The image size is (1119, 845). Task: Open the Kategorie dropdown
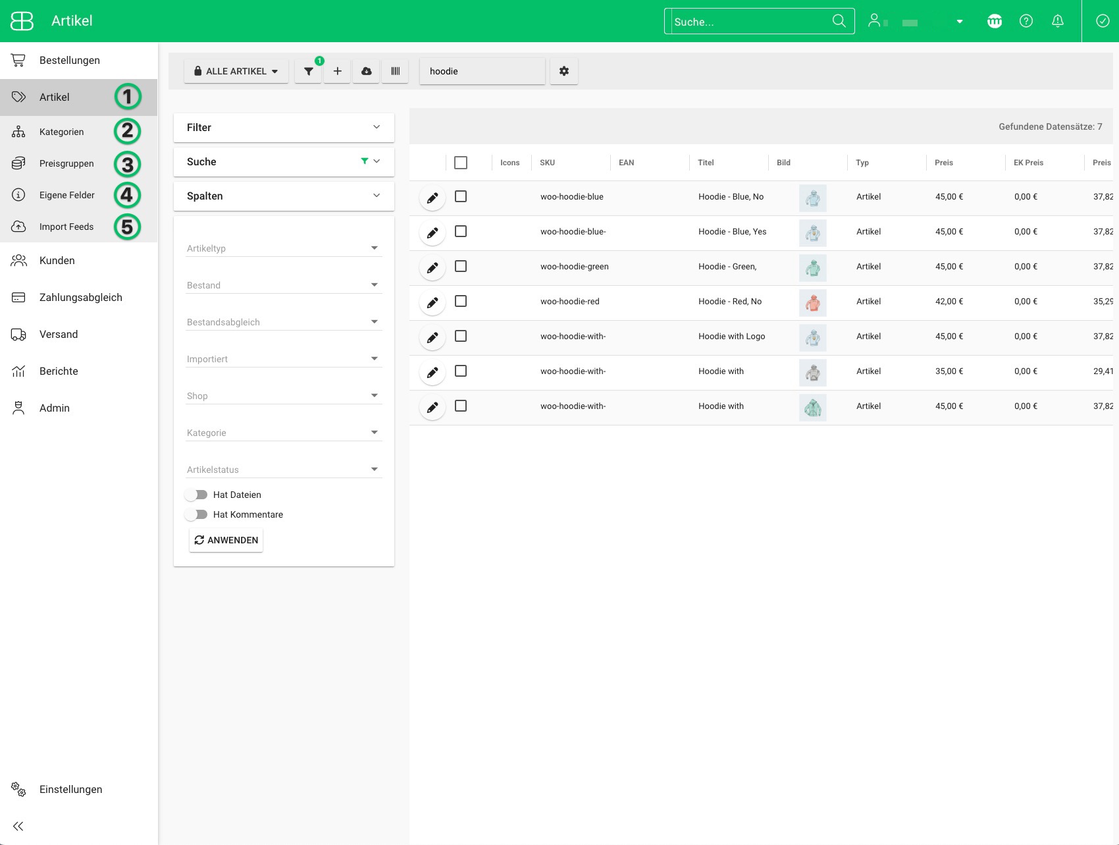(x=284, y=433)
